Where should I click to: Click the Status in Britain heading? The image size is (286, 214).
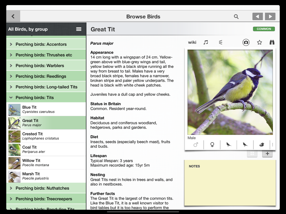[x=106, y=104]
